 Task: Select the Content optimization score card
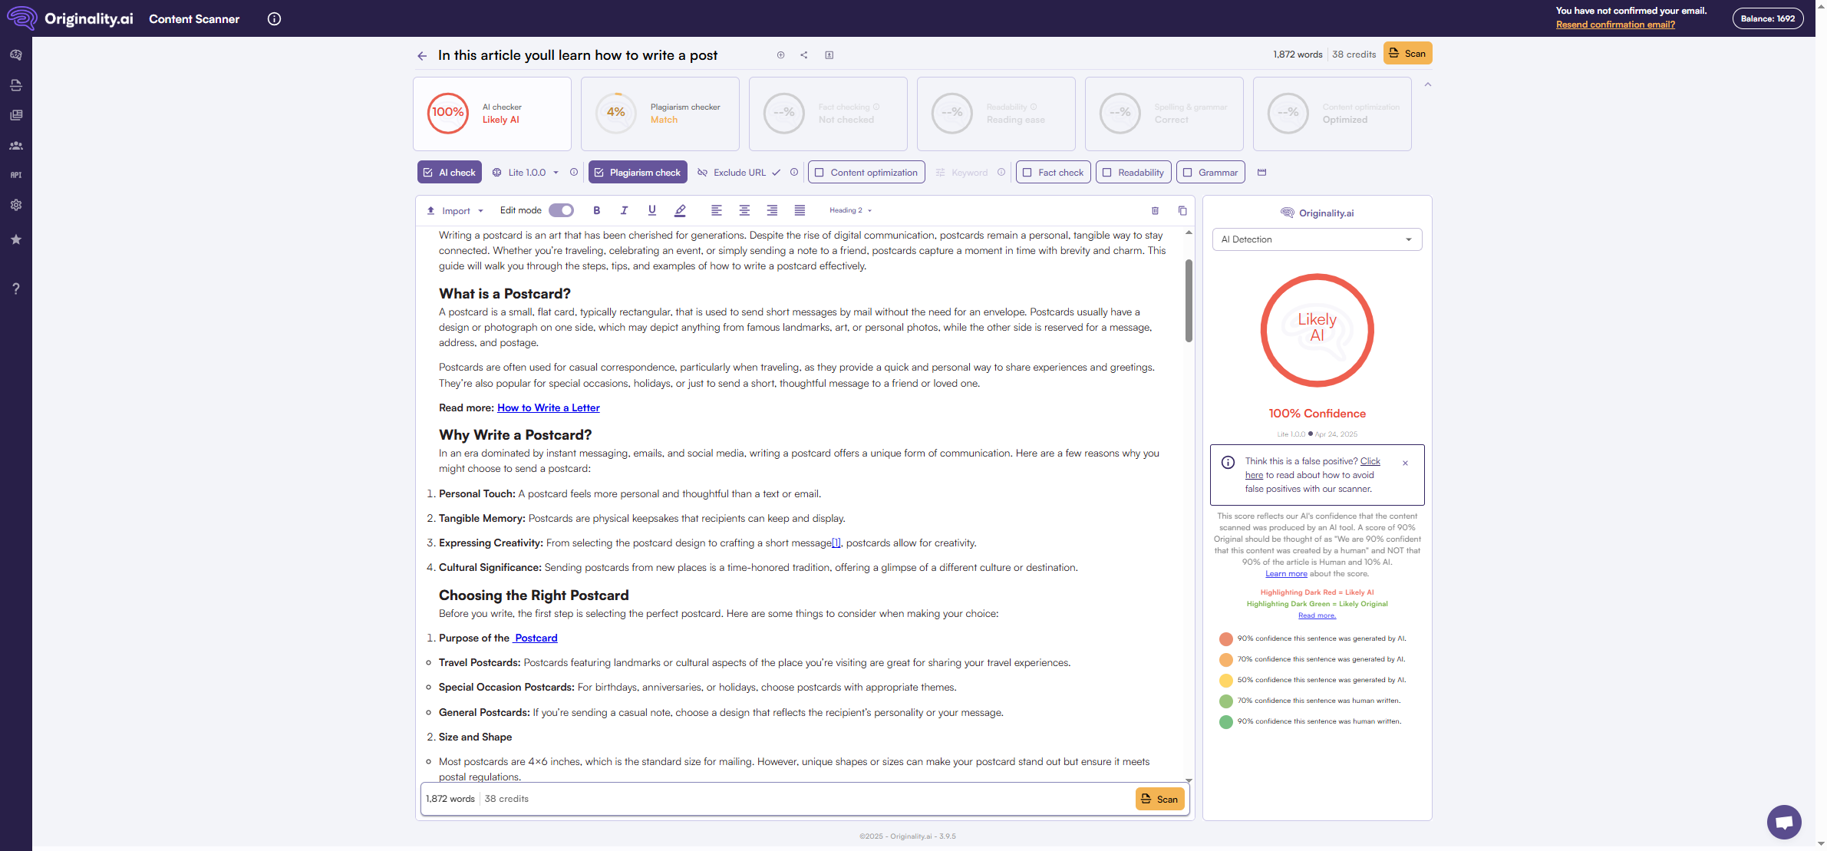pos(1332,114)
